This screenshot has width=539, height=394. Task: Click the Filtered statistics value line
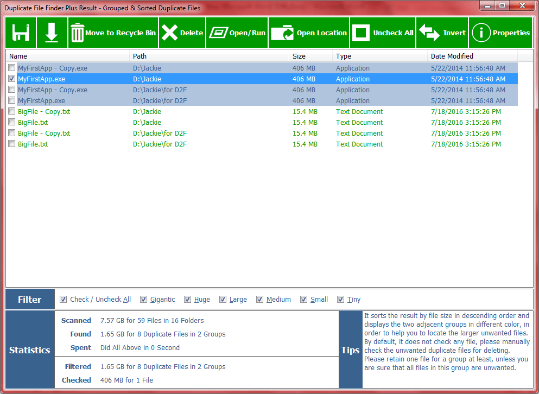pos(163,367)
